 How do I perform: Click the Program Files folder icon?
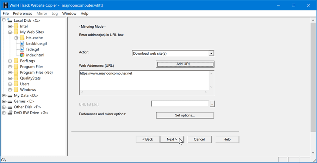point(16,67)
